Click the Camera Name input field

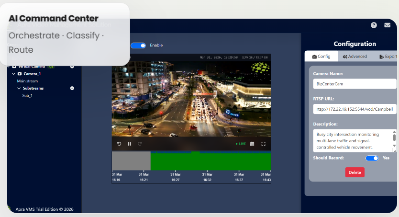pyautogui.click(x=355, y=84)
